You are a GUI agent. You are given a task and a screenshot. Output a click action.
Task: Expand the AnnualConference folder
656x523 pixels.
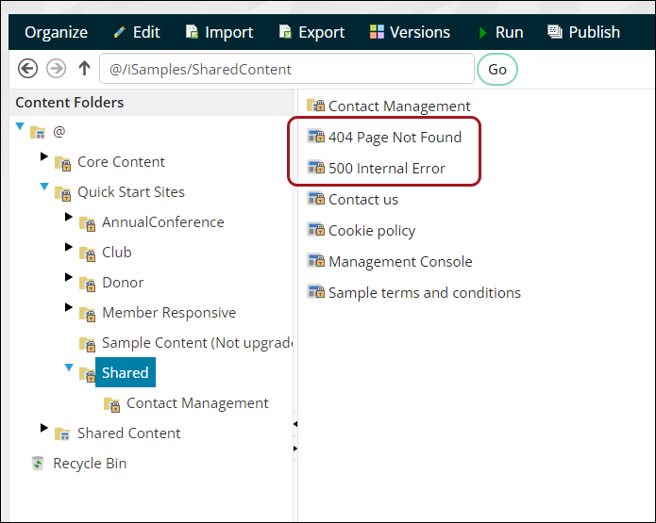[69, 217]
